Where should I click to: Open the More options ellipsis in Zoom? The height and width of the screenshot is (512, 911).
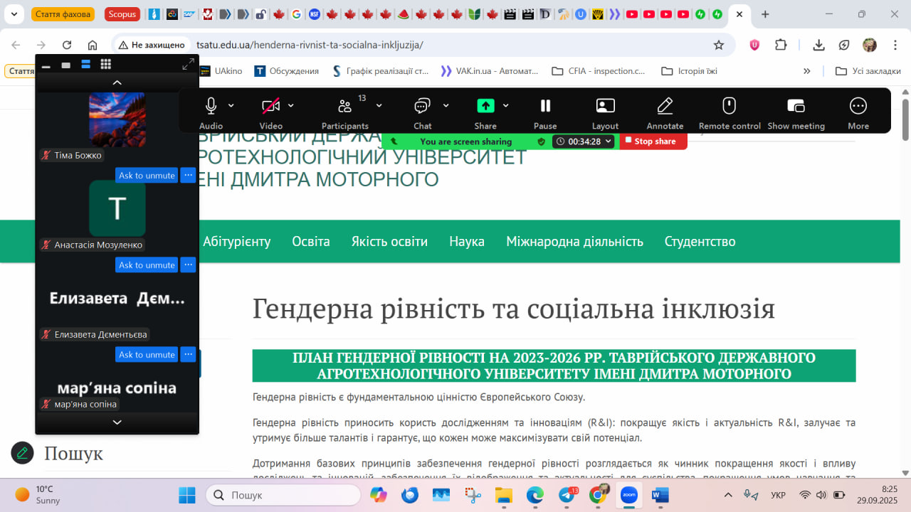tap(858, 106)
